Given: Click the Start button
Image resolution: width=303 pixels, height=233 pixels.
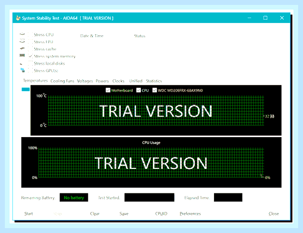Looking at the screenshot, I should point(28,213).
